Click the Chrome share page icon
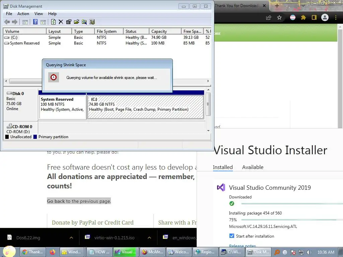343x257 pixels. click(x=269, y=18)
